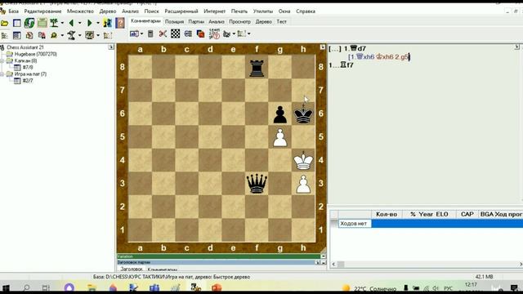
Task: Click the open database folder icon
Action: tap(4, 23)
